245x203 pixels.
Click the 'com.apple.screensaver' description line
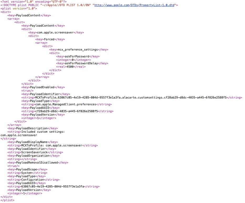[19, 135]
